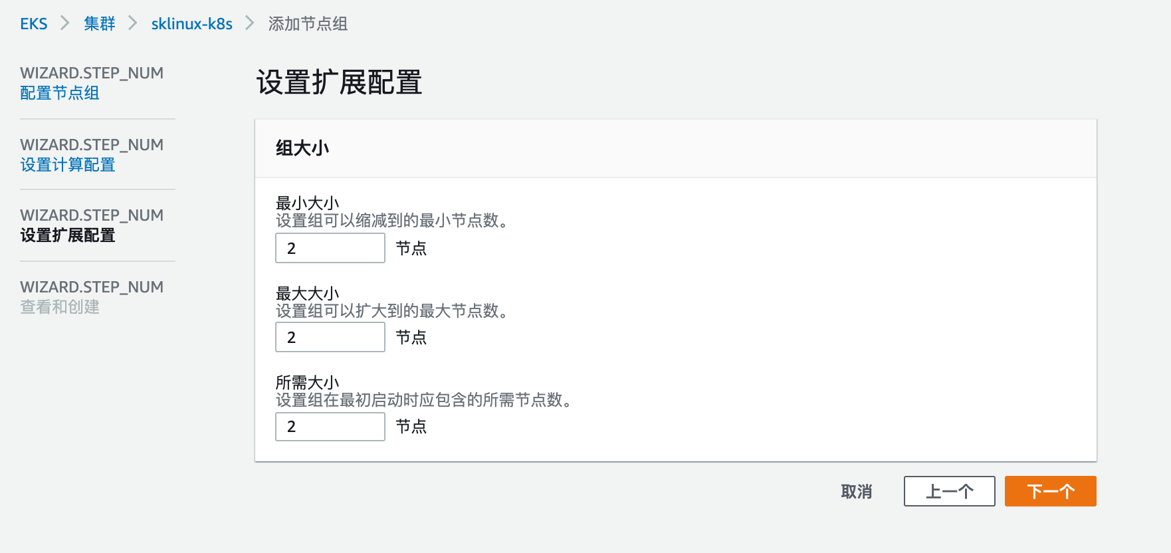Select the 设置扩展配置 step in the sidebar
The image size is (1171, 553).
pos(68,235)
